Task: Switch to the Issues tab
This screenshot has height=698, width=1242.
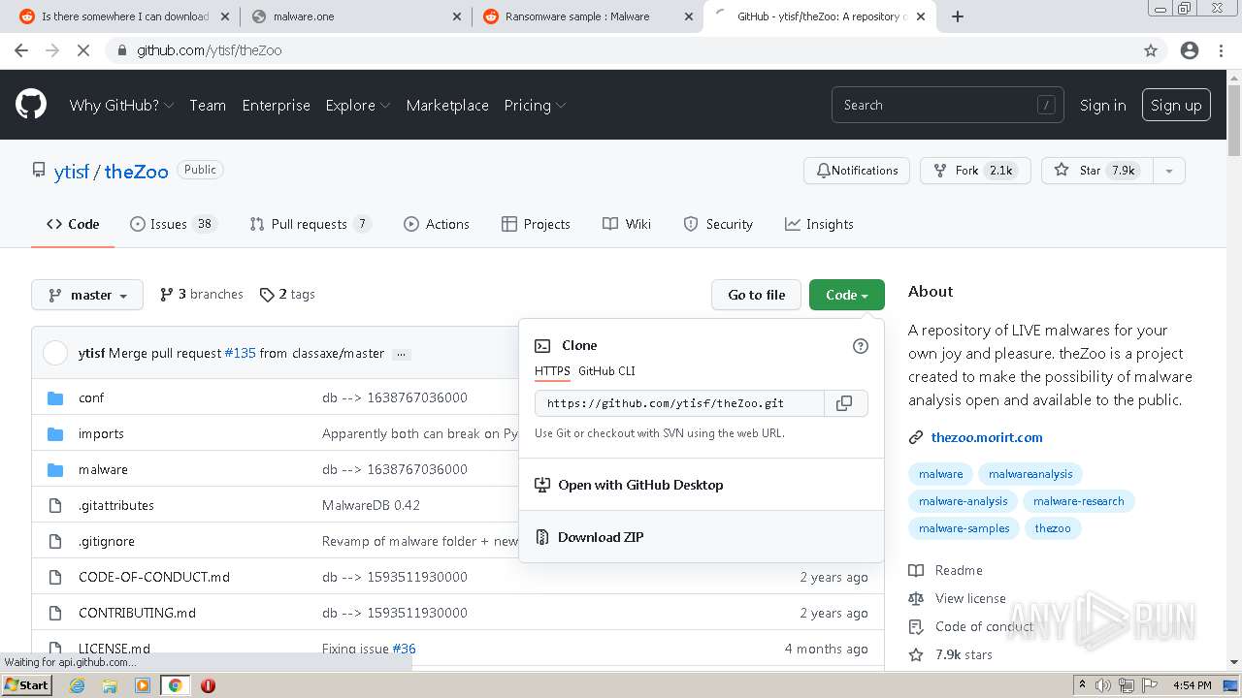Action: click(173, 224)
